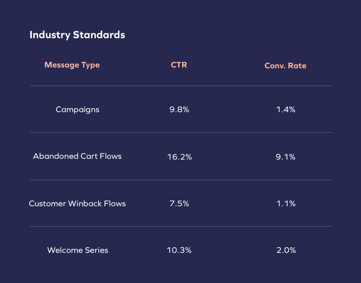Click the 1.1% conversion rate cell
The width and height of the screenshot is (361, 283).
tap(286, 204)
